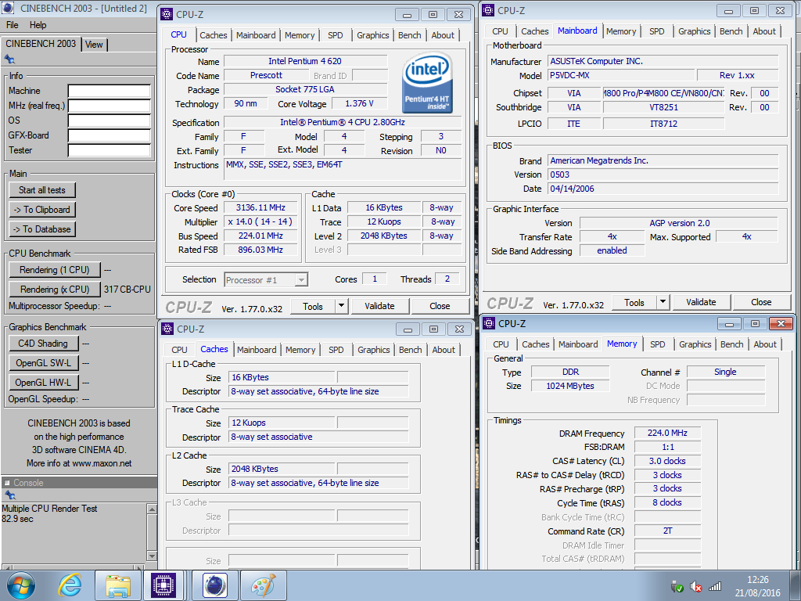This screenshot has height=601, width=801.
Task: Open the SPD tab in the Mainboard CPU-Z window
Action: pos(657,31)
